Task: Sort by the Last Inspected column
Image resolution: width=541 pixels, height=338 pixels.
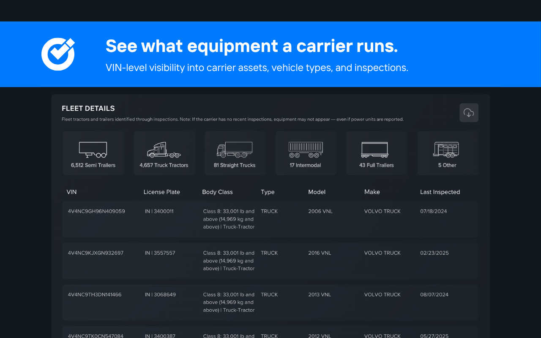Action: pos(440,192)
